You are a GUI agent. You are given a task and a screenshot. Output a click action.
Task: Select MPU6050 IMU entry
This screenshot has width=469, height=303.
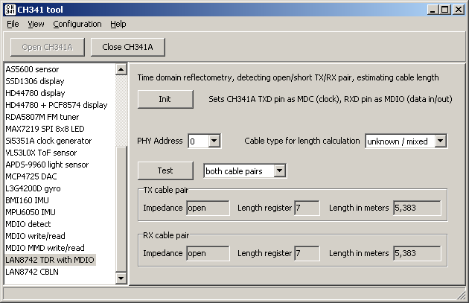31,212
